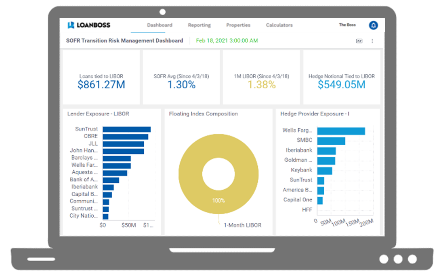This screenshot has width=439, height=274.
Task: Click the SOFR Transition Risk Management Dashboard title
Action: 124,41
